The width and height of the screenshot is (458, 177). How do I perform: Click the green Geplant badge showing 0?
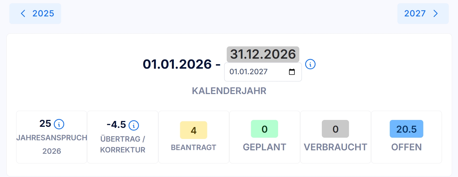click(265, 129)
